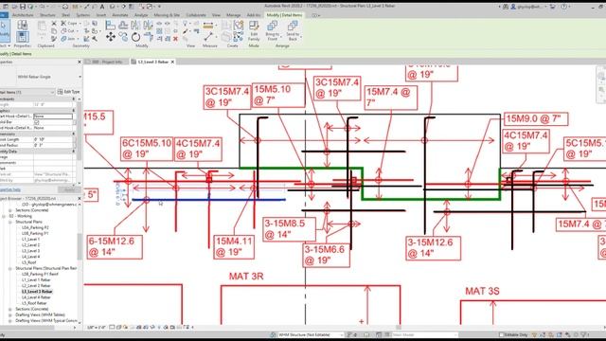Open L4_Level 4 Rebar in browser

coord(36,297)
